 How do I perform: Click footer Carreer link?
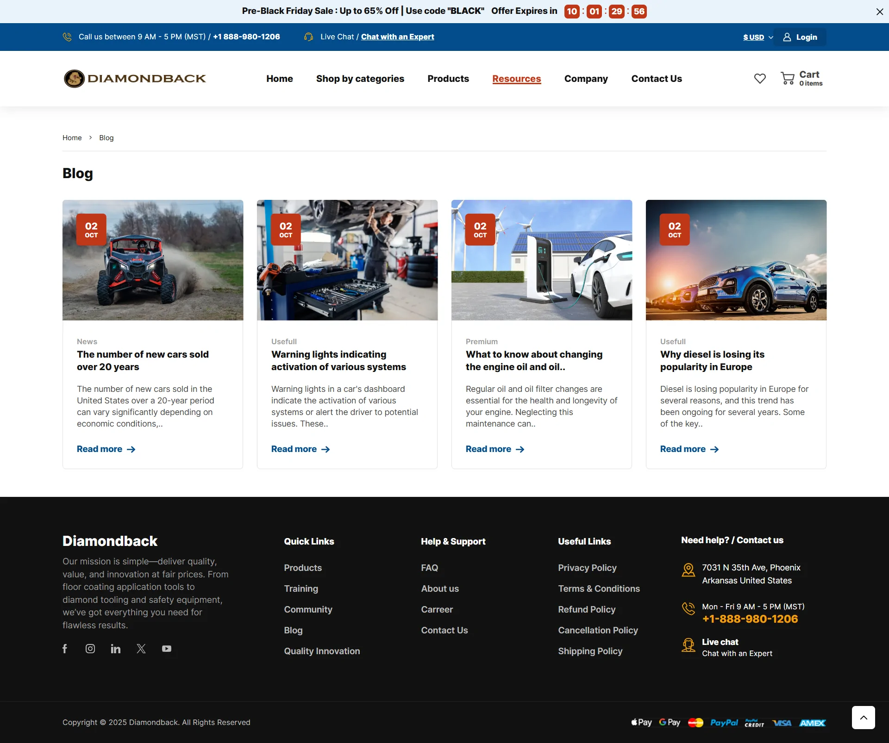(x=437, y=609)
